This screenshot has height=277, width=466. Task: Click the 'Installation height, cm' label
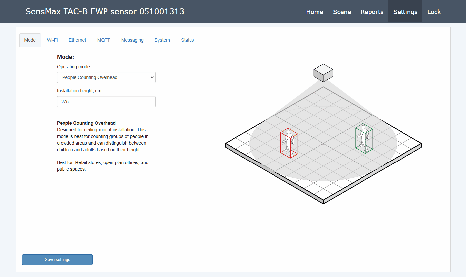pyautogui.click(x=79, y=91)
